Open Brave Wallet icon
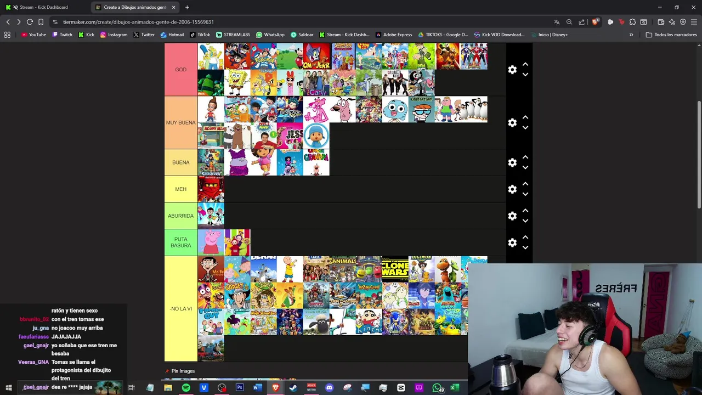Screen dimensions: 702x395 click(661, 22)
